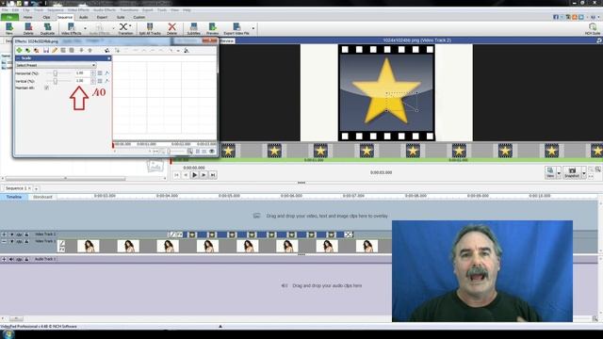Click the lock icon on Audio Track 1
Image resolution: width=603 pixels, height=339 pixels.
pyautogui.click(x=26, y=260)
